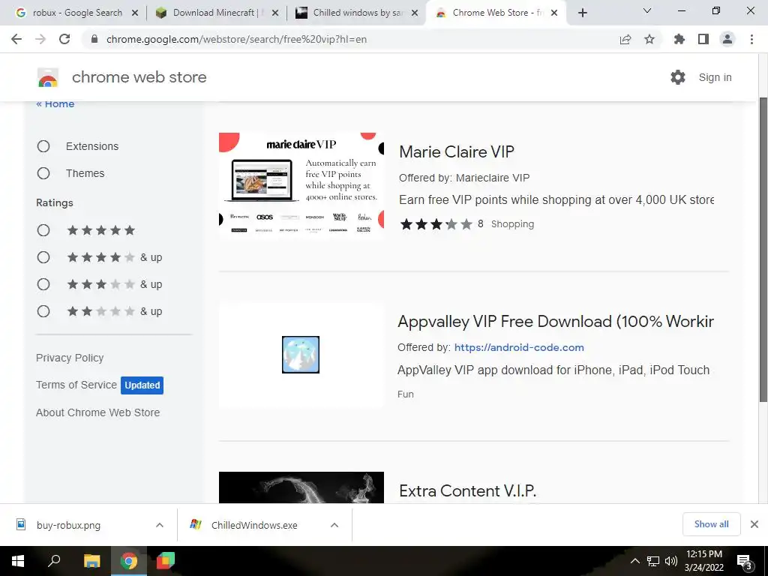Share this page using the share icon

(625, 39)
